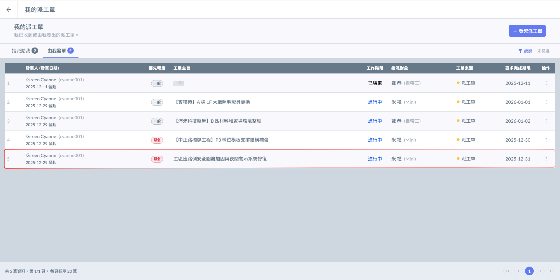Viewport: 560px width, 280px height.
Task: Select page 1 pagination button
Action: pyautogui.click(x=529, y=271)
